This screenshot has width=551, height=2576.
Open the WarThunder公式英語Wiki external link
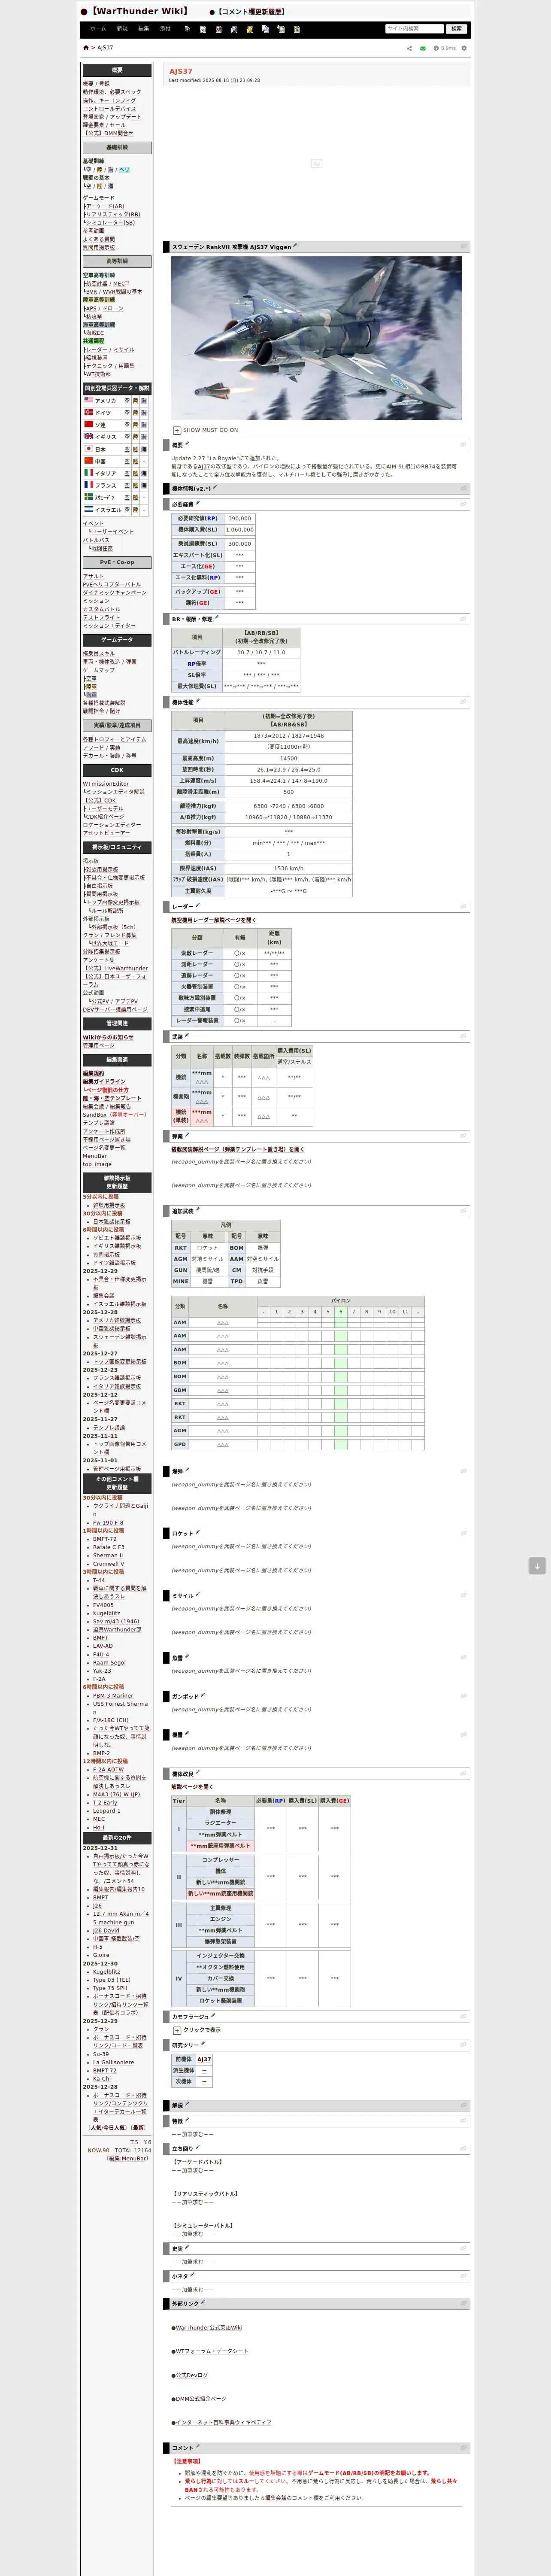click(209, 2327)
